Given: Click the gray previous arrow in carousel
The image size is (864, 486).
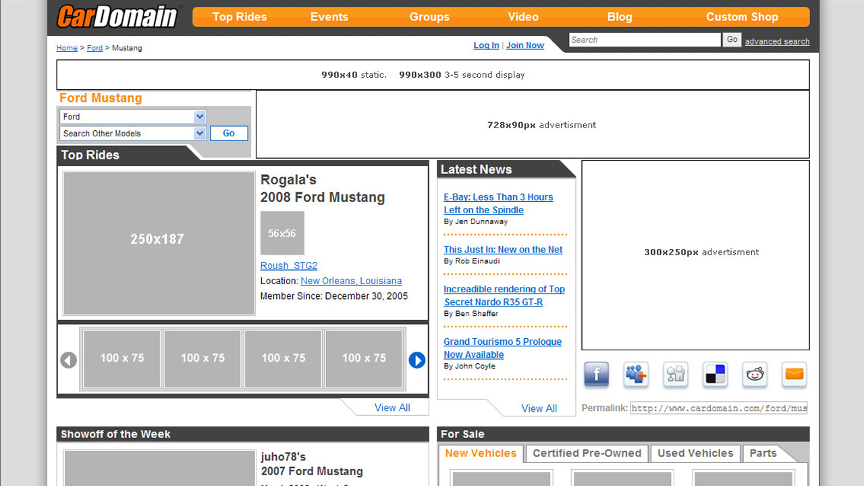Looking at the screenshot, I should [x=69, y=360].
